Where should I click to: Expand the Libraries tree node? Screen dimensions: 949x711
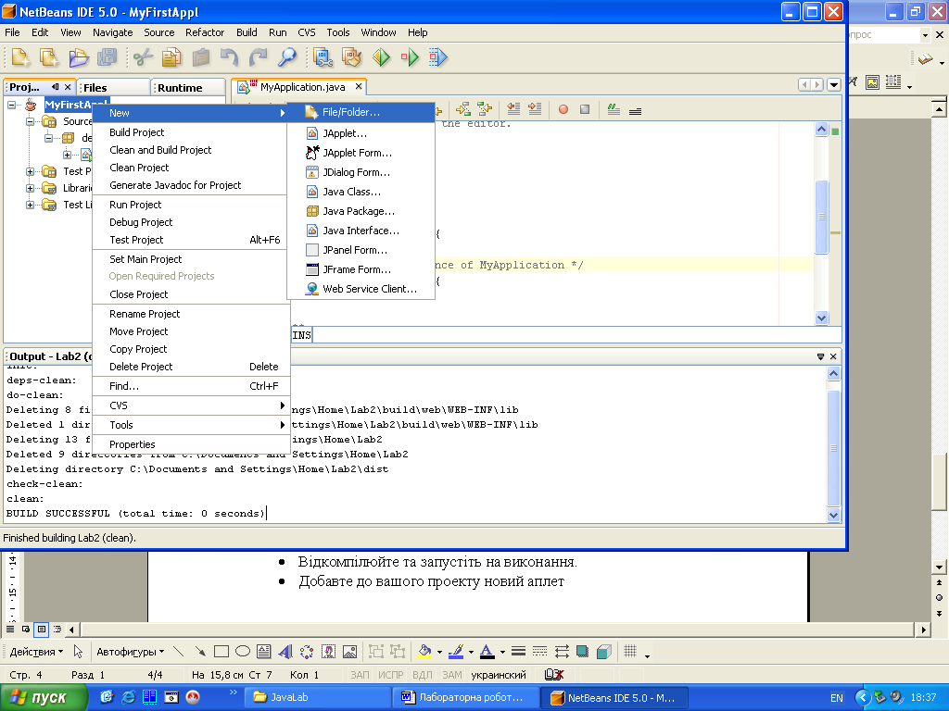[30, 188]
